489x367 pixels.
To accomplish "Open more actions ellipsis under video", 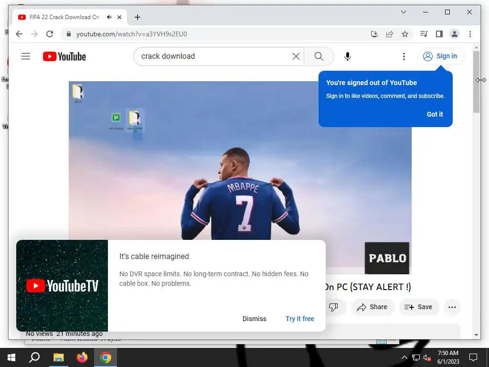I will (x=452, y=307).
